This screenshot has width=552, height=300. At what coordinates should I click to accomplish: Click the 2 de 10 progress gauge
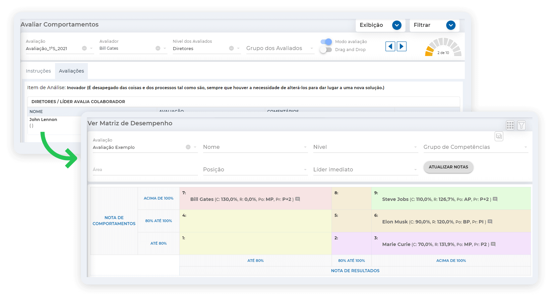coord(443,47)
